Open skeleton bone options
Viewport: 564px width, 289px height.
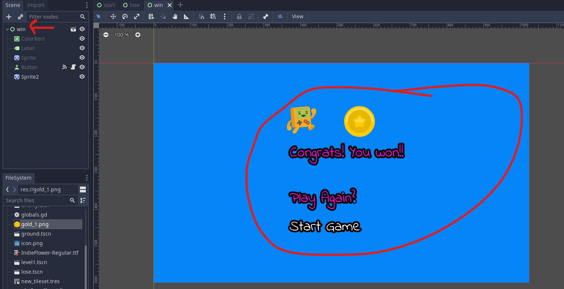pyautogui.click(x=266, y=16)
